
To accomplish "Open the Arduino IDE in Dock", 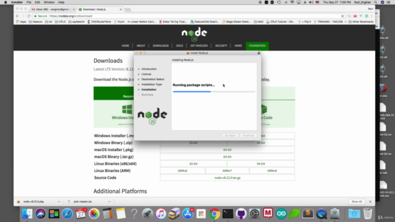I will pyautogui.click(x=281, y=214).
